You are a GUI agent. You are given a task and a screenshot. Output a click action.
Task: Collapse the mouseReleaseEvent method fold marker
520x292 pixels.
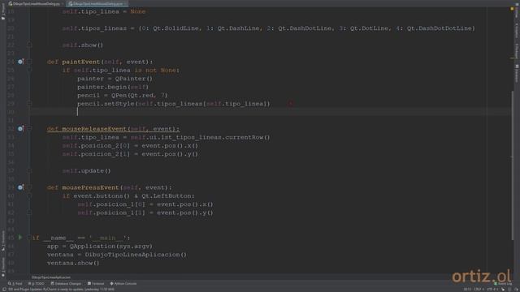click(x=29, y=129)
